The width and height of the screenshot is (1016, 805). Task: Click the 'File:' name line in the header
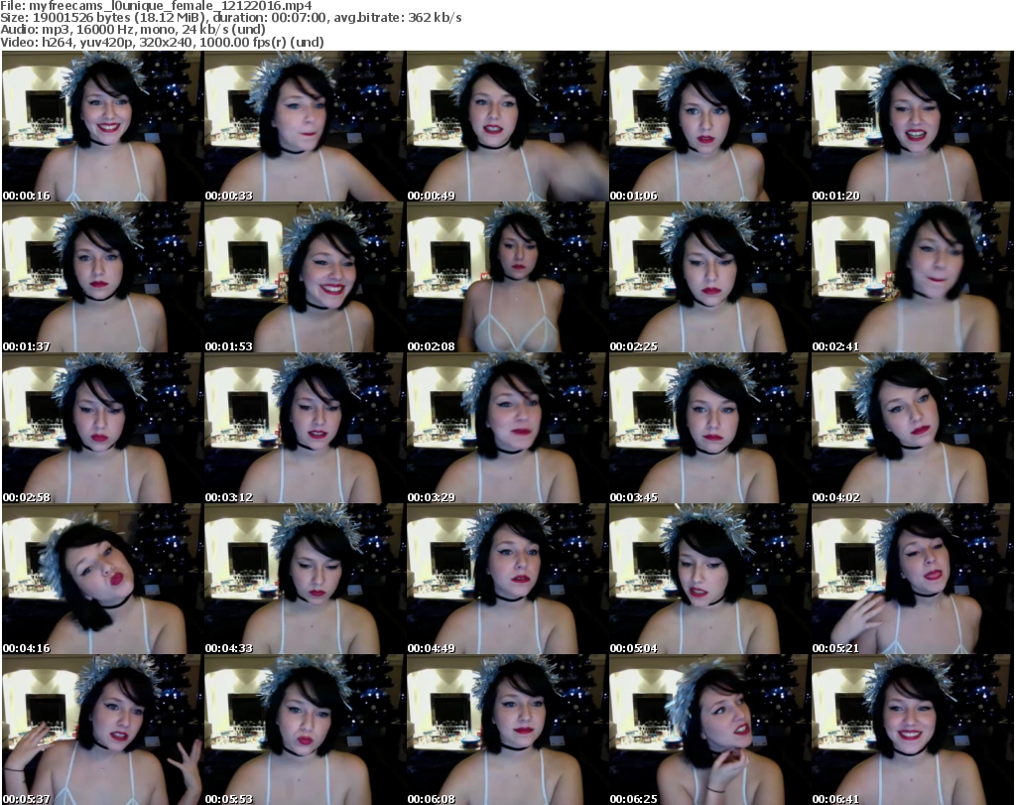coord(156,6)
